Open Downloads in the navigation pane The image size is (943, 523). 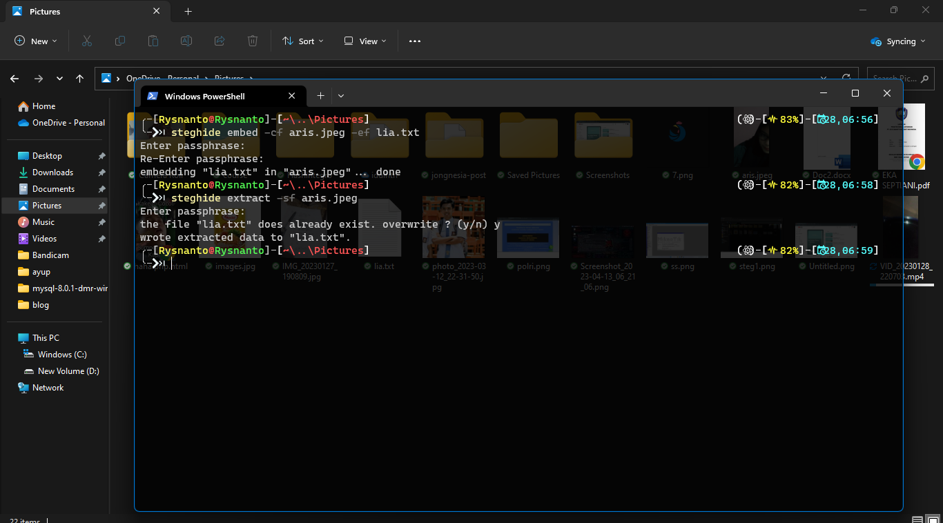(52, 172)
